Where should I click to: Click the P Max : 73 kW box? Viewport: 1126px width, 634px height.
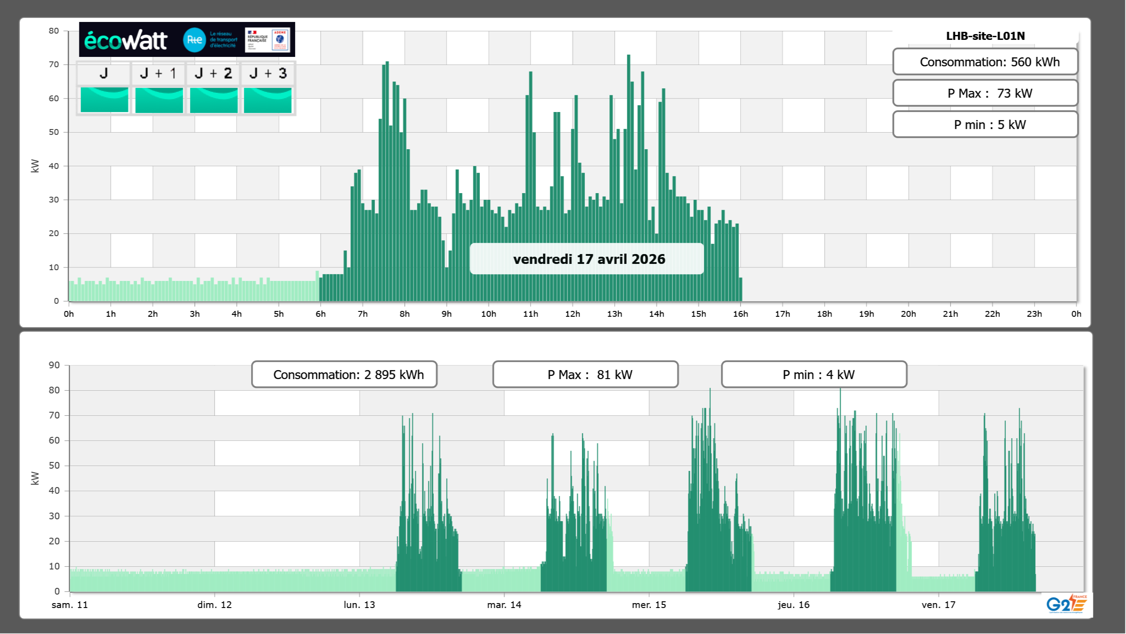click(985, 93)
